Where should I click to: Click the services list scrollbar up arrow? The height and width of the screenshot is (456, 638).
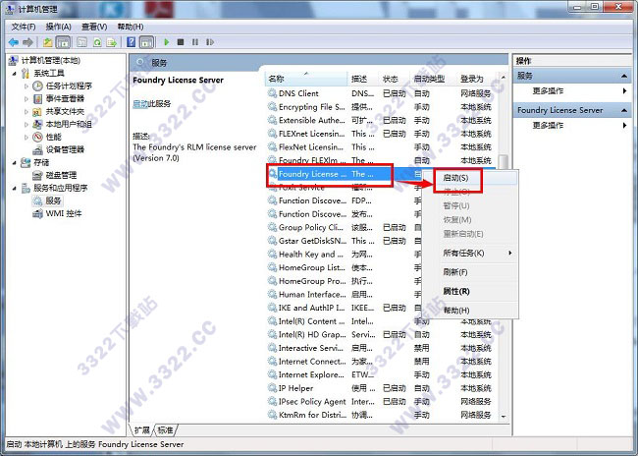click(x=504, y=77)
